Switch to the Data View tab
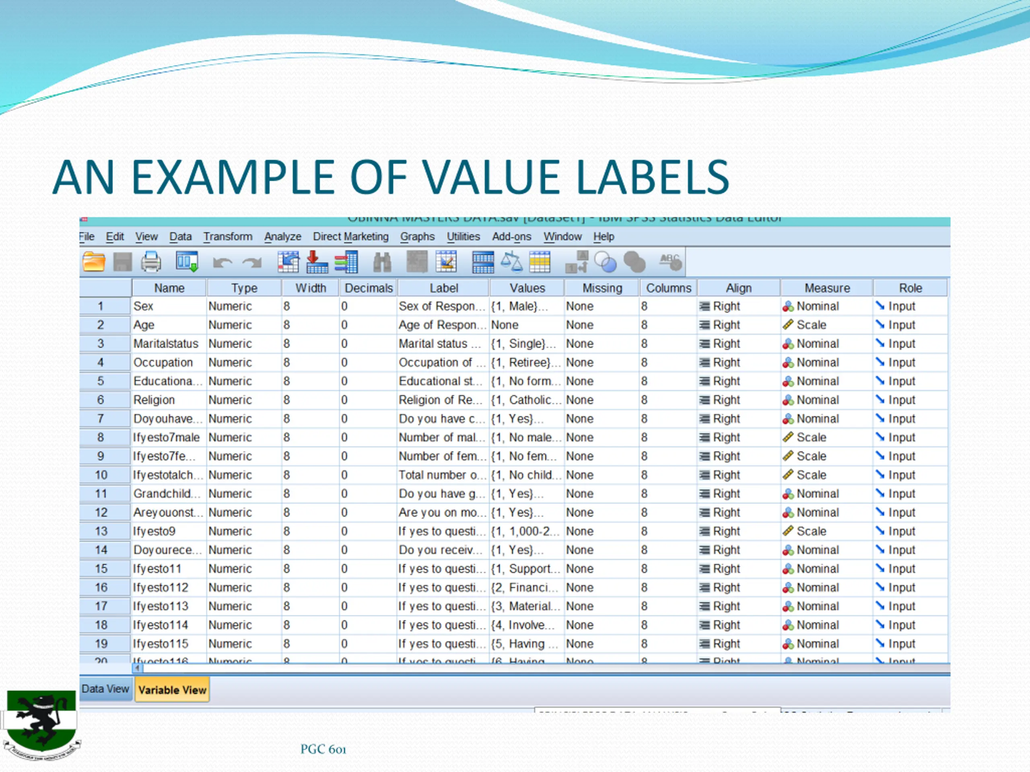Image resolution: width=1030 pixels, height=772 pixels. point(106,689)
